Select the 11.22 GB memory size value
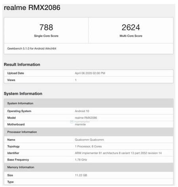178x187 pixels. click(81, 175)
